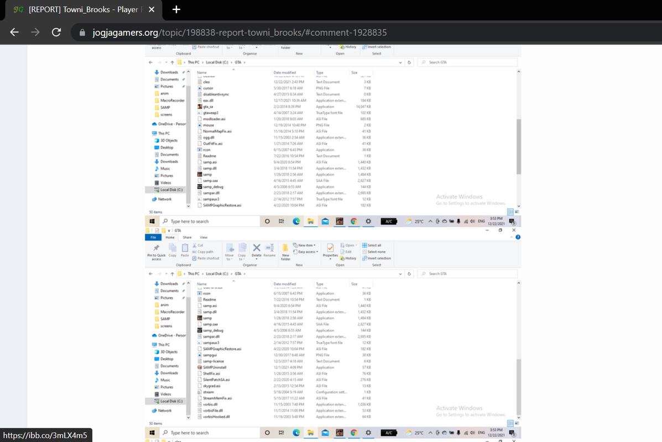Open address history dropdown in lower Explorer screenshot
The width and height of the screenshot is (662, 442).
(400, 273)
